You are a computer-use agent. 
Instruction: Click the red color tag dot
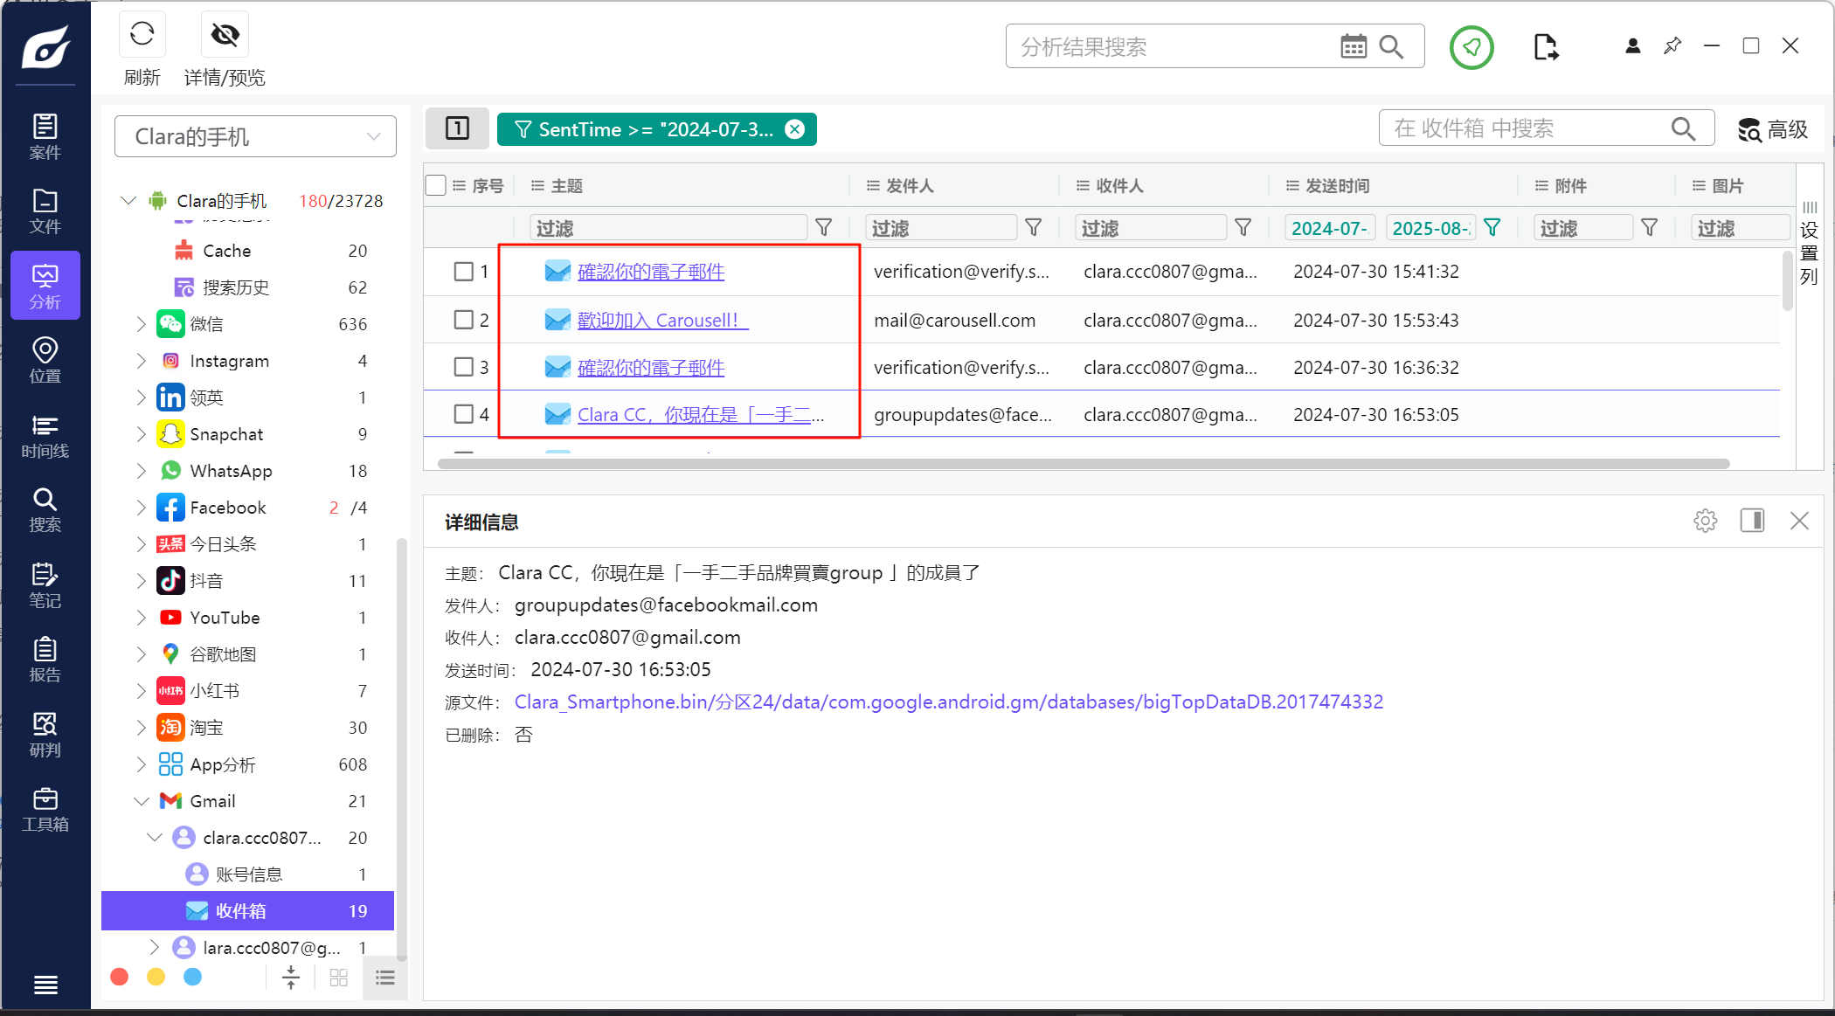(x=120, y=977)
